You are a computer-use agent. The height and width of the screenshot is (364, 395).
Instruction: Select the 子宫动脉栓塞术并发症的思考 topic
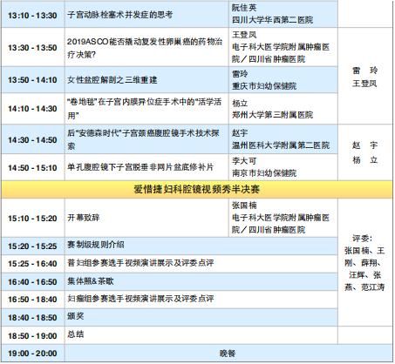(120, 15)
